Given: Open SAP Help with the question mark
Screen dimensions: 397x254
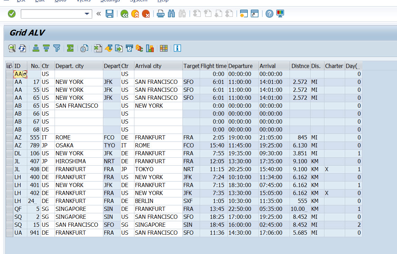Looking at the screenshot, I should (x=269, y=14).
